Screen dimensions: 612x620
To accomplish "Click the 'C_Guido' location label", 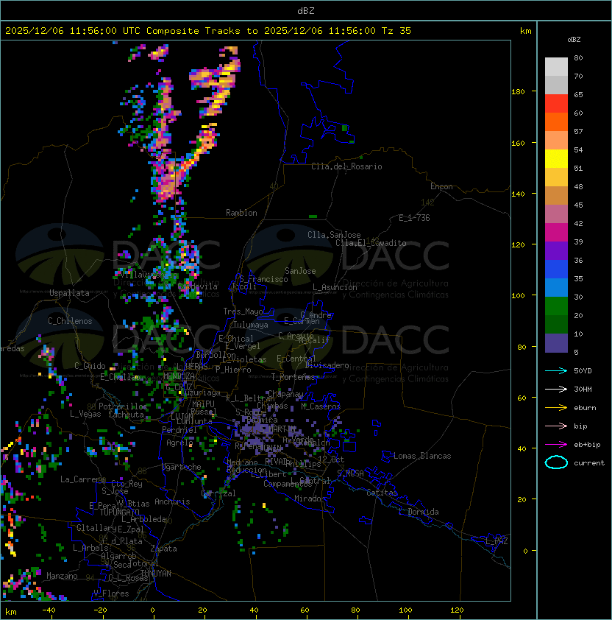I will click(x=90, y=366).
